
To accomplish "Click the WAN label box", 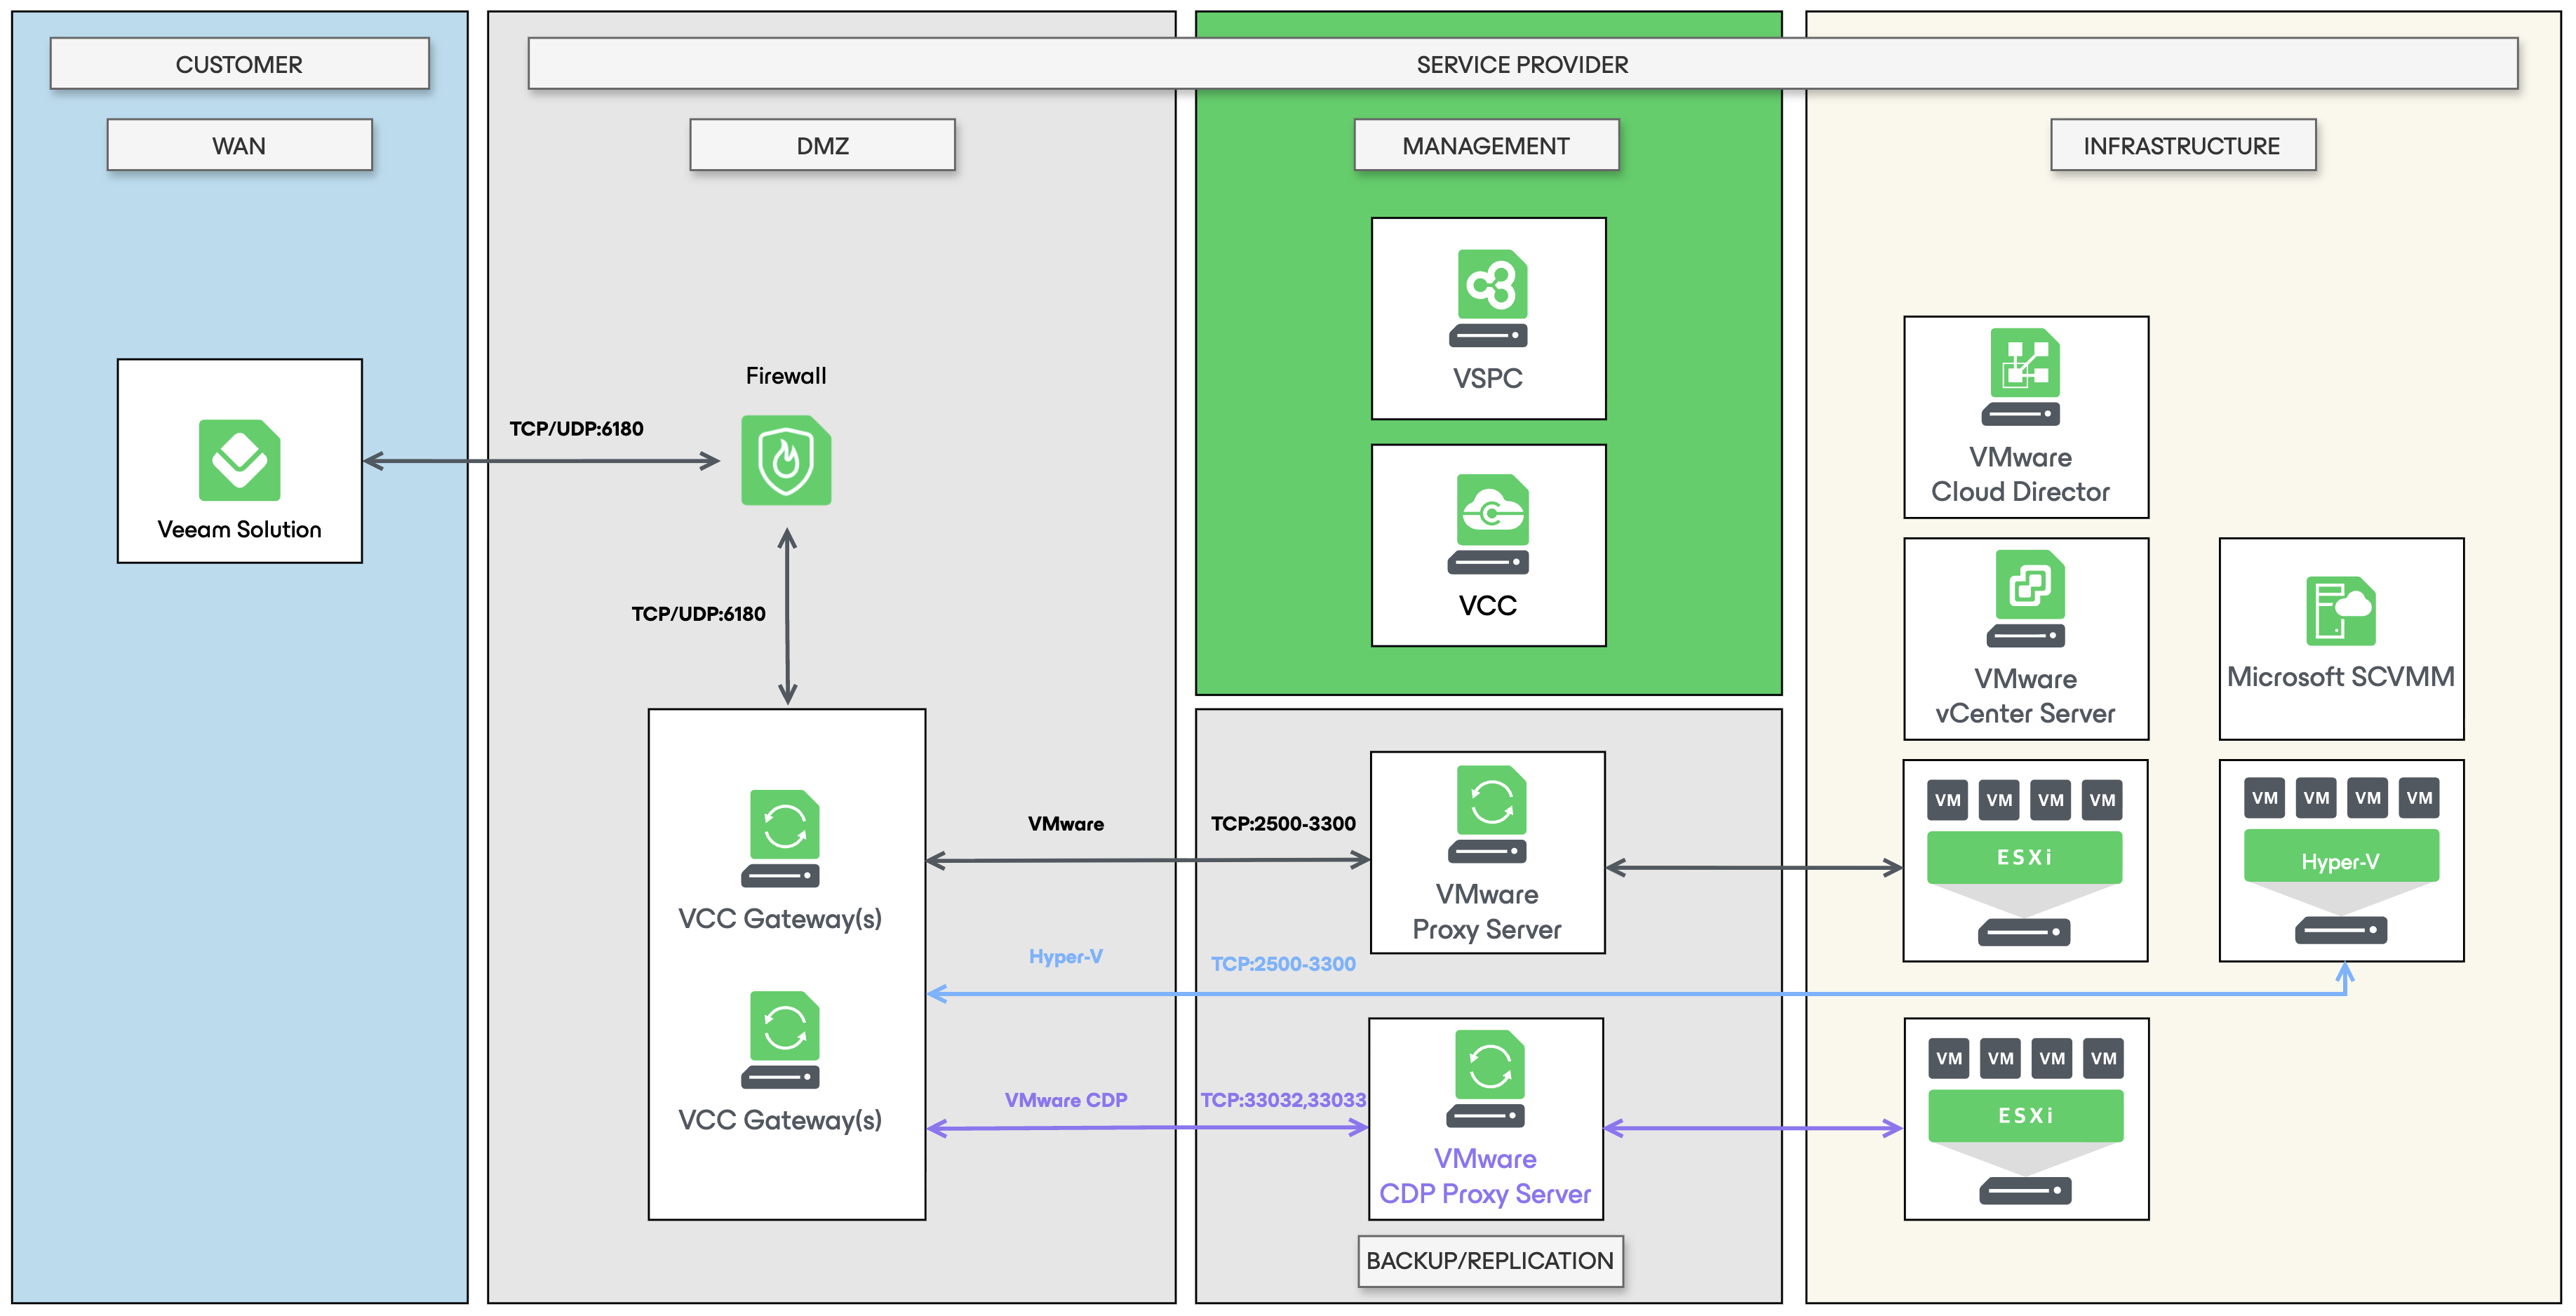I will (x=240, y=145).
